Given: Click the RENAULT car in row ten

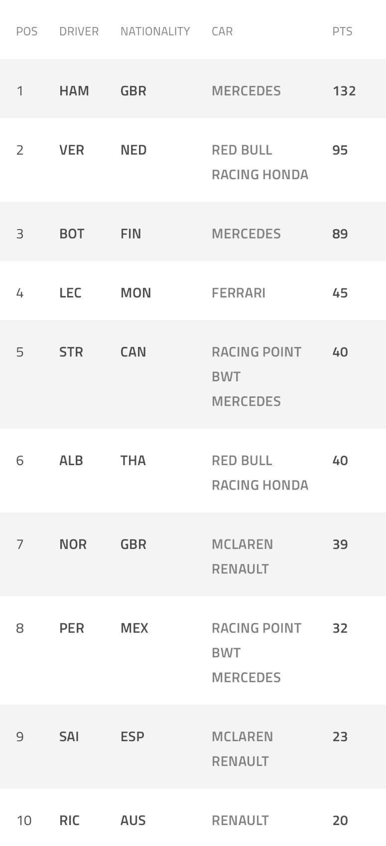Looking at the screenshot, I should click(240, 821).
